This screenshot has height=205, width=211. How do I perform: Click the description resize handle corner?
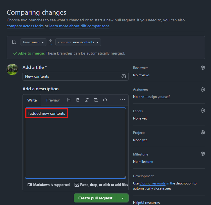click(x=125, y=177)
